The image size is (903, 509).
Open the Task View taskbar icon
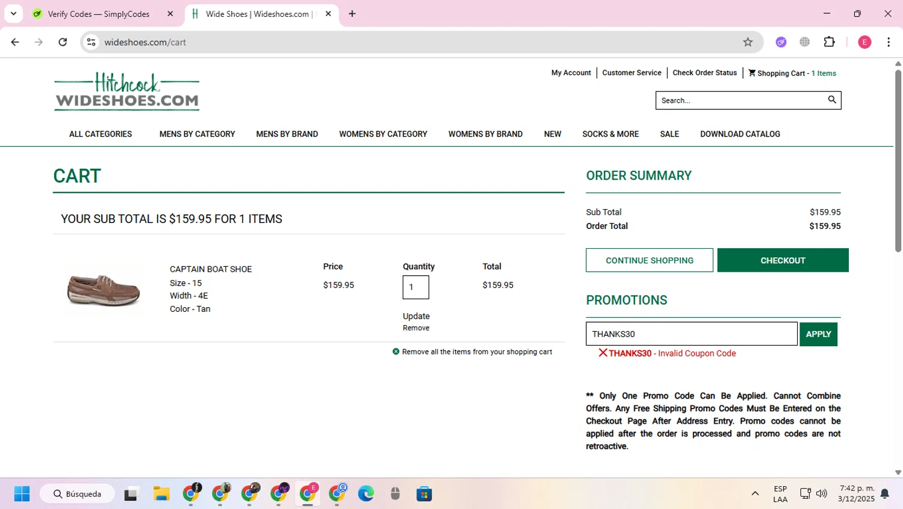(131, 494)
